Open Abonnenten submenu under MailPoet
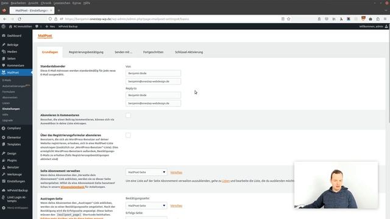390x219 pixels. 10,97
